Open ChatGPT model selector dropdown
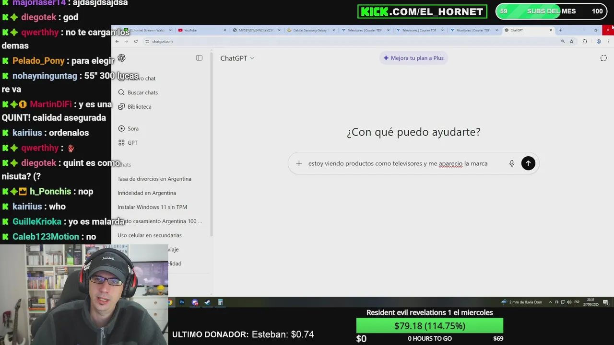Screen dimensions: 614x345 (x=237, y=58)
